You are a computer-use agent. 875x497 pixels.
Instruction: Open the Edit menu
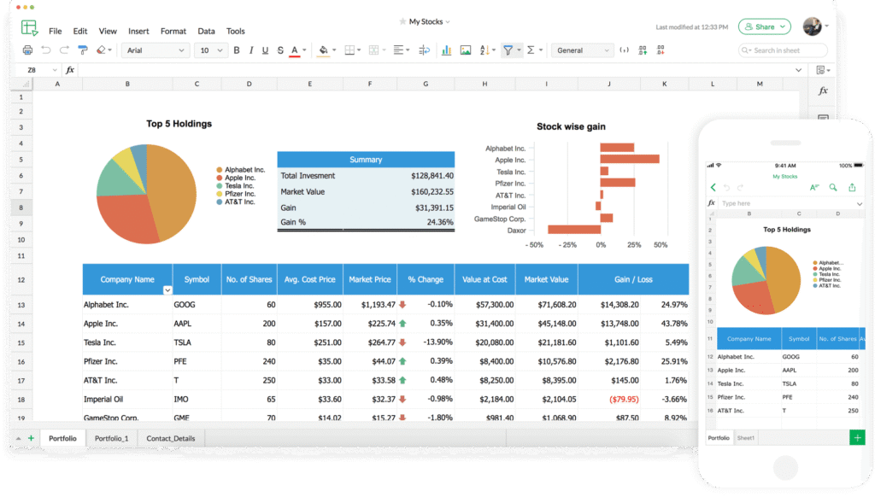click(x=80, y=32)
